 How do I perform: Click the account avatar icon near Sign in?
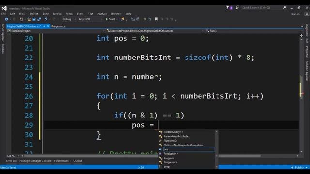(x=307, y=14)
